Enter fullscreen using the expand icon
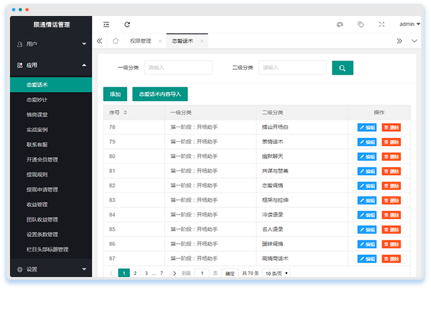The image size is (431, 309). pos(382,25)
